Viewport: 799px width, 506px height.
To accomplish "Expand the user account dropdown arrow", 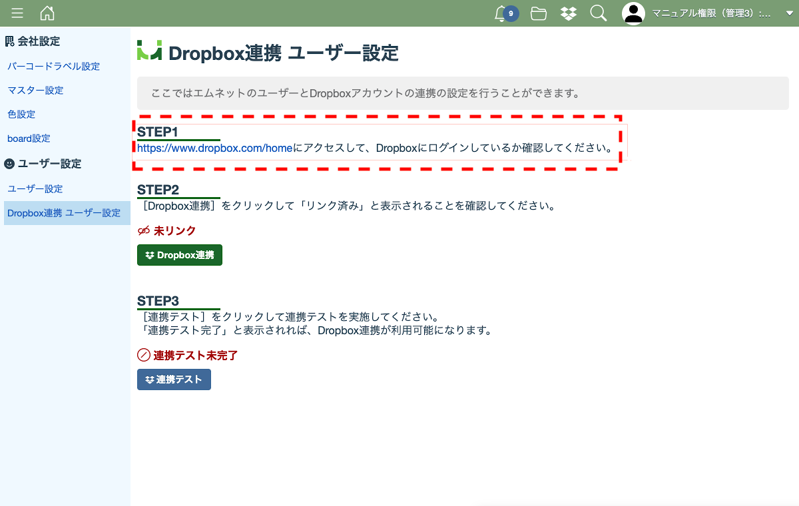I will click(x=789, y=13).
